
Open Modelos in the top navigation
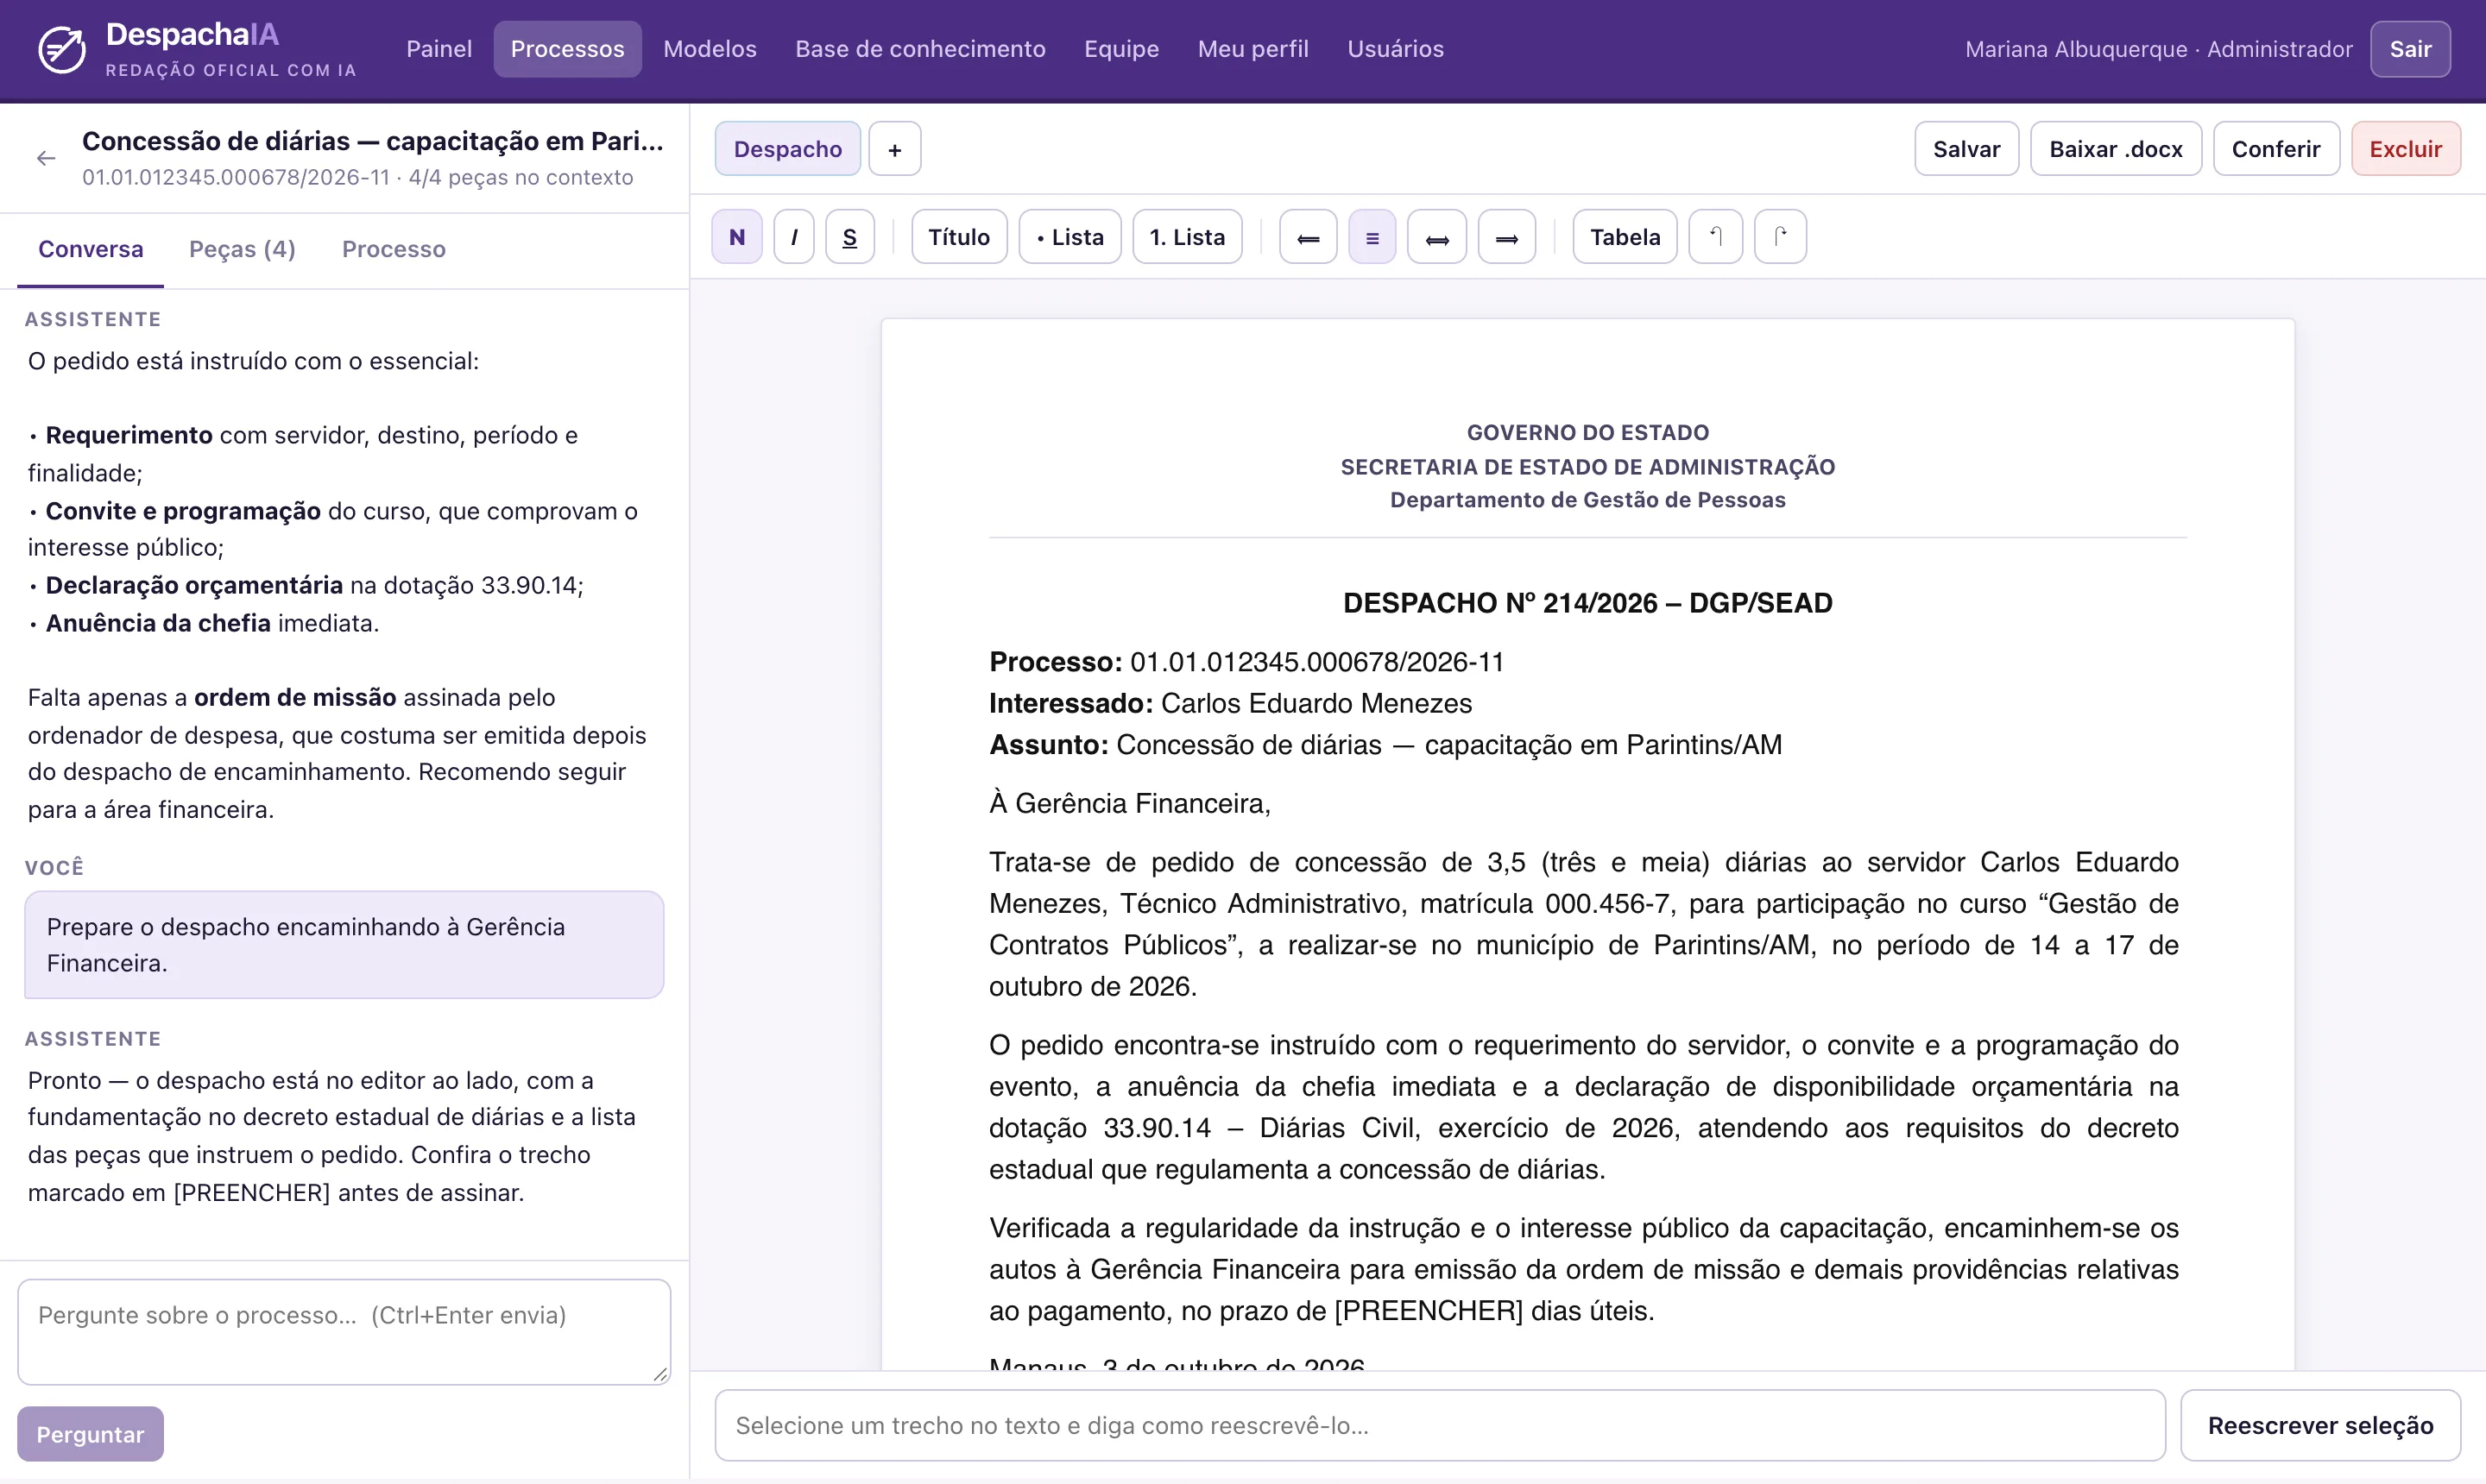tap(710, 49)
